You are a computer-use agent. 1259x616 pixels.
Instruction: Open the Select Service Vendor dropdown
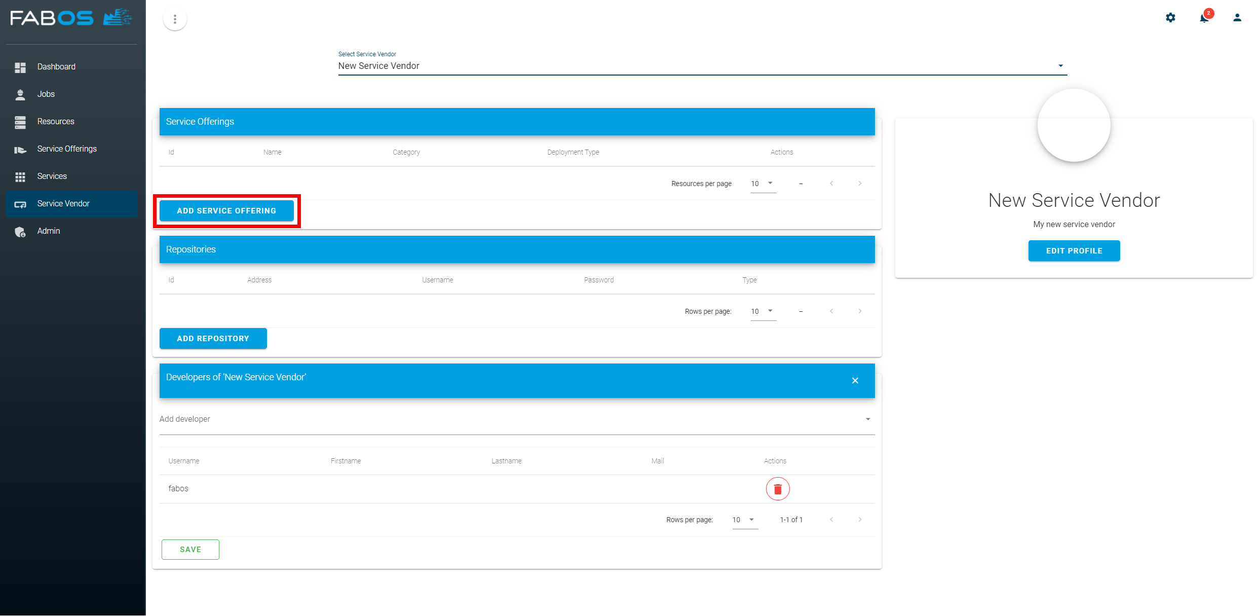coord(1061,66)
